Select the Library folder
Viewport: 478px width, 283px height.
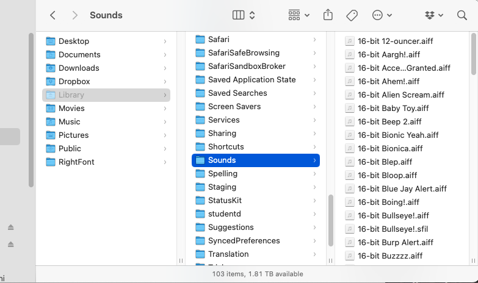(106, 95)
